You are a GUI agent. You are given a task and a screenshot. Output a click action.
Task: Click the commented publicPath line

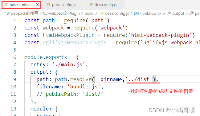pos(70,94)
